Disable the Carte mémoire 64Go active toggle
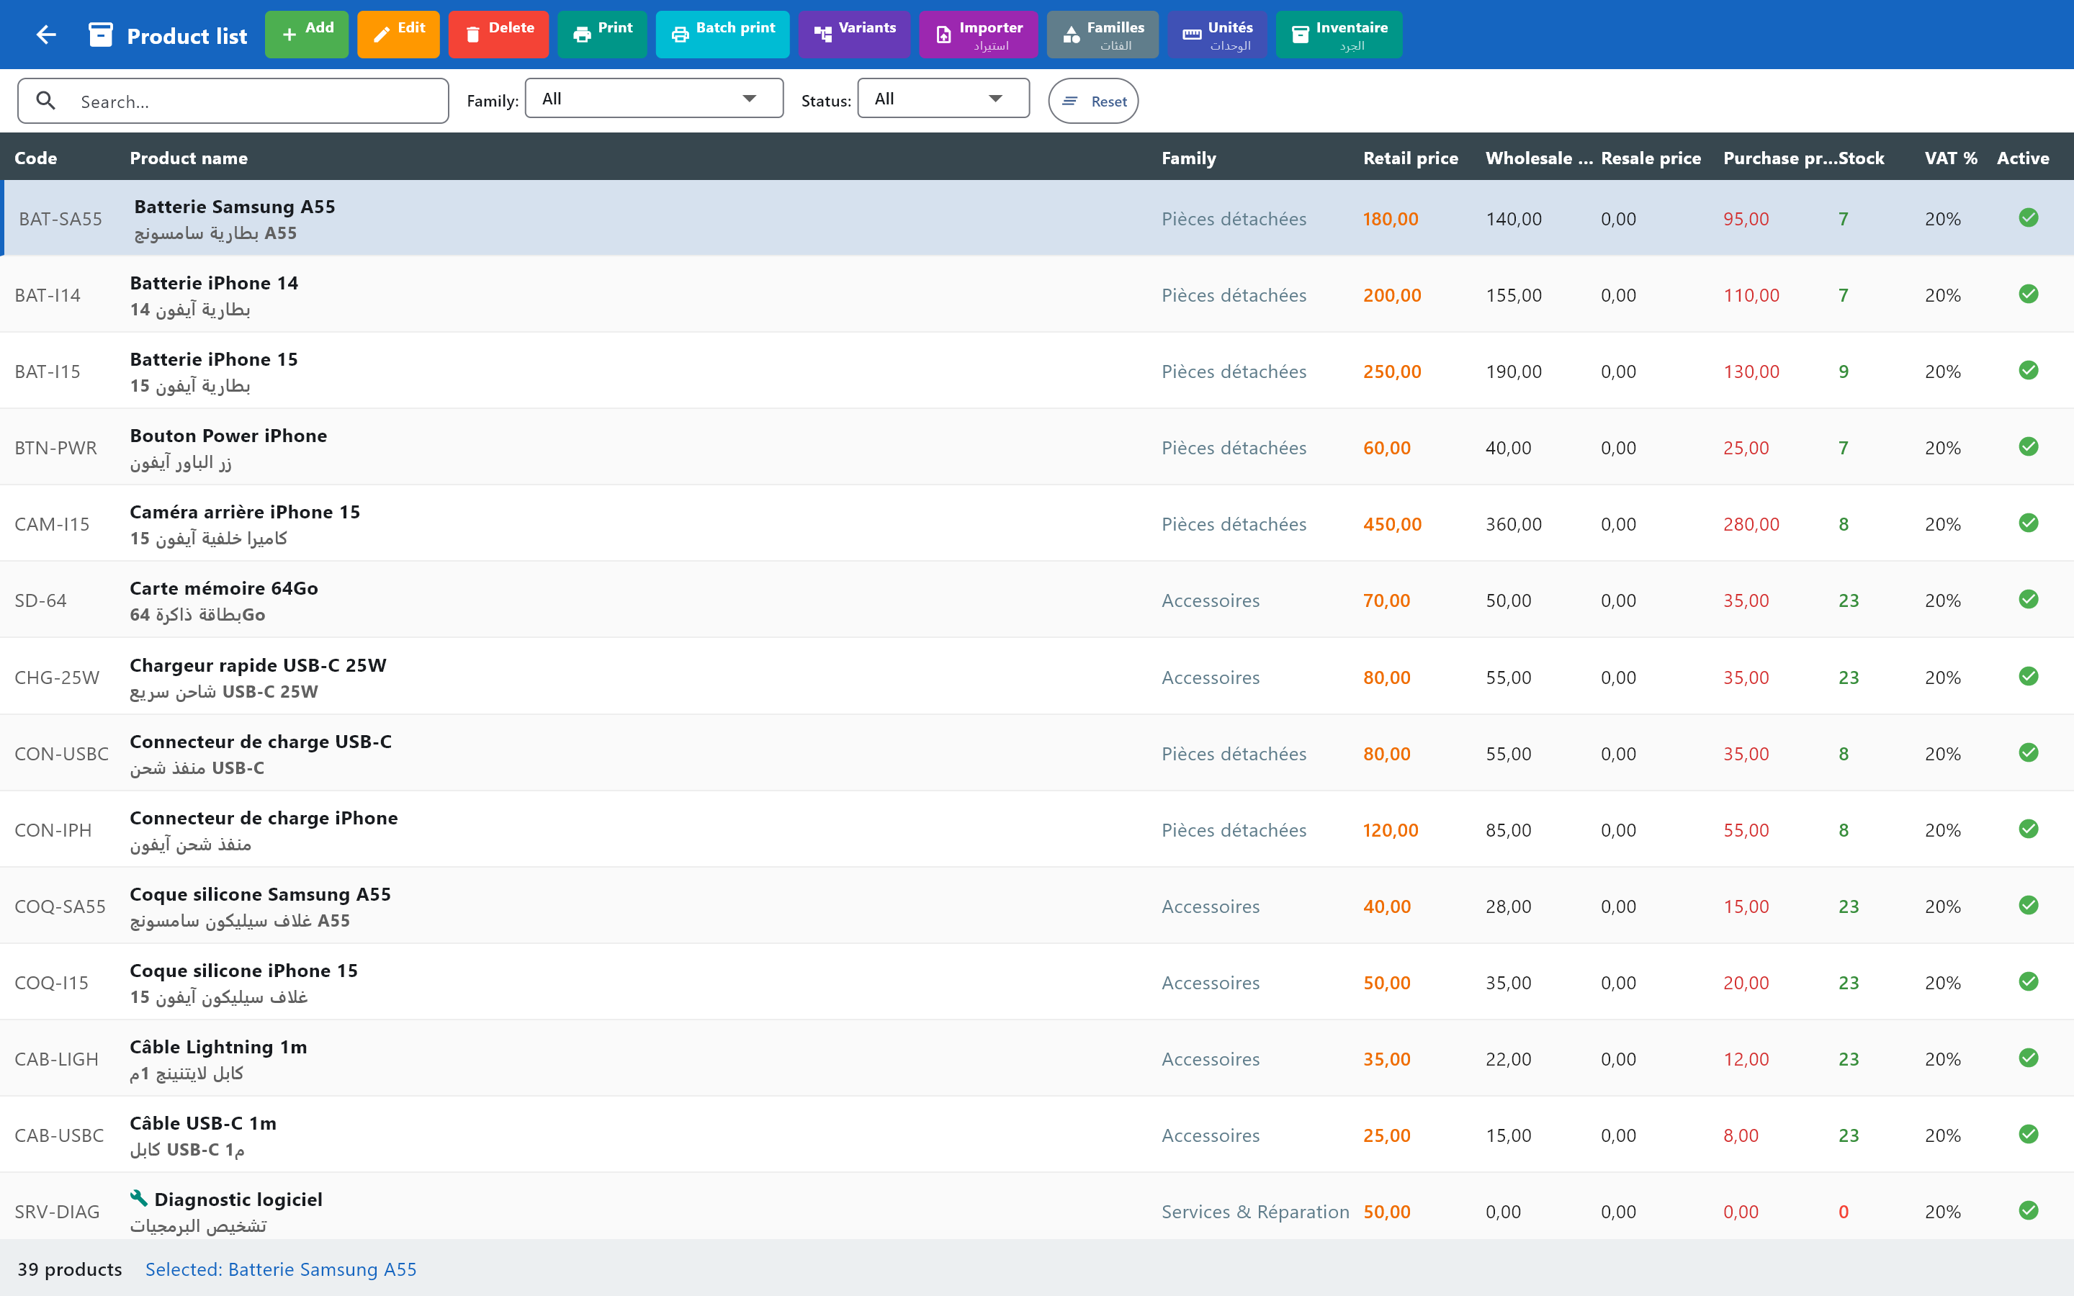Image resolution: width=2074 pixels, height=1296 pixels. pyautogui.click(x=2029, y=599)
